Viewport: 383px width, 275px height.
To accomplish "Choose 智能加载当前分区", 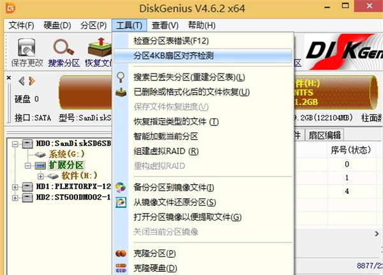I will pyautogui.click(x=203, y=136).
